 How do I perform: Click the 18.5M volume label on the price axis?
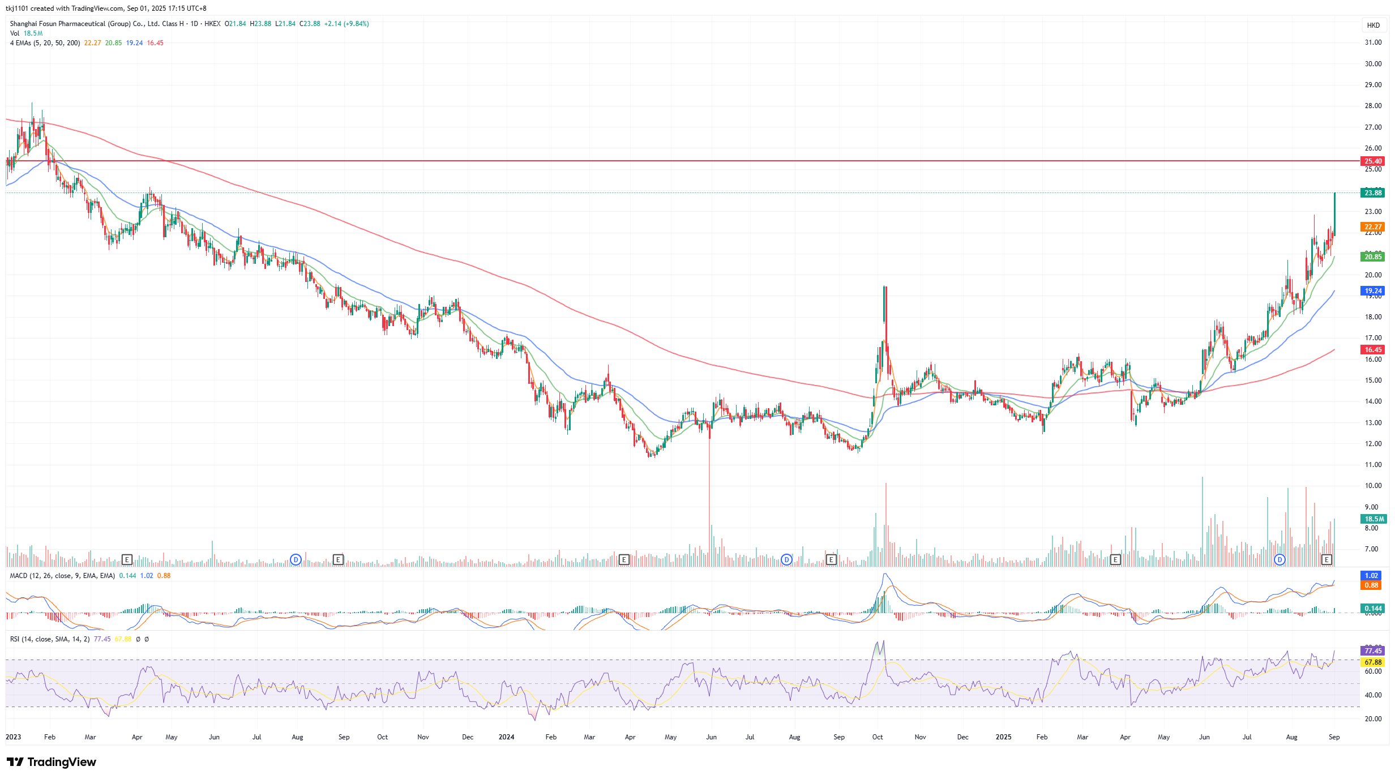pyautogui.click(x=1373, y=519)
